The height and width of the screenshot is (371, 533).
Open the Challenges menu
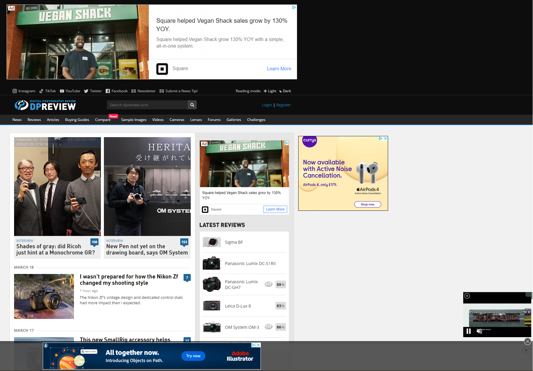[x=256, y=120]
